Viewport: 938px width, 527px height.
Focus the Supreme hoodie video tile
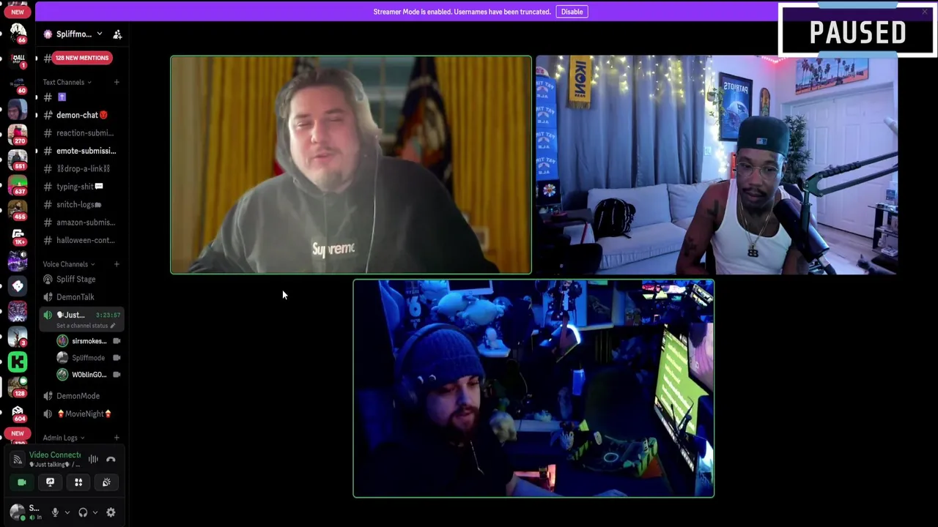(x=351, y=165)
